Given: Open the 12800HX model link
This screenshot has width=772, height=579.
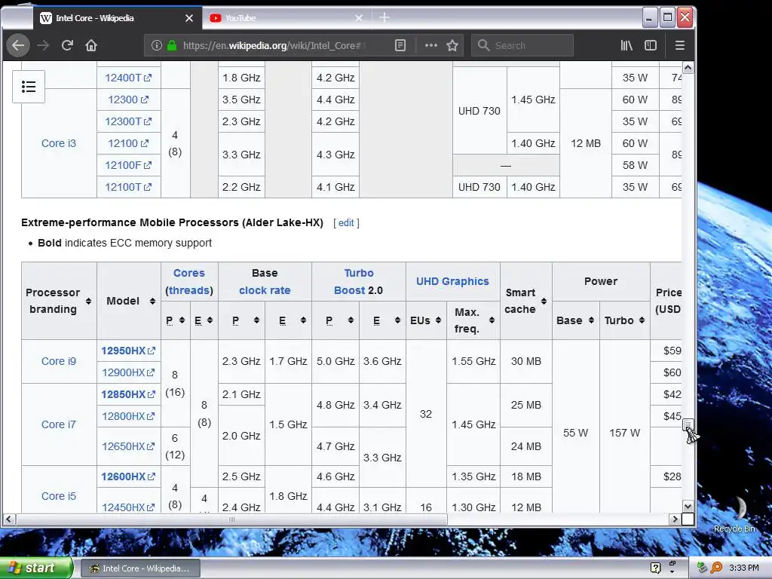Looking at the screenshot, I should tap(128, 416).
